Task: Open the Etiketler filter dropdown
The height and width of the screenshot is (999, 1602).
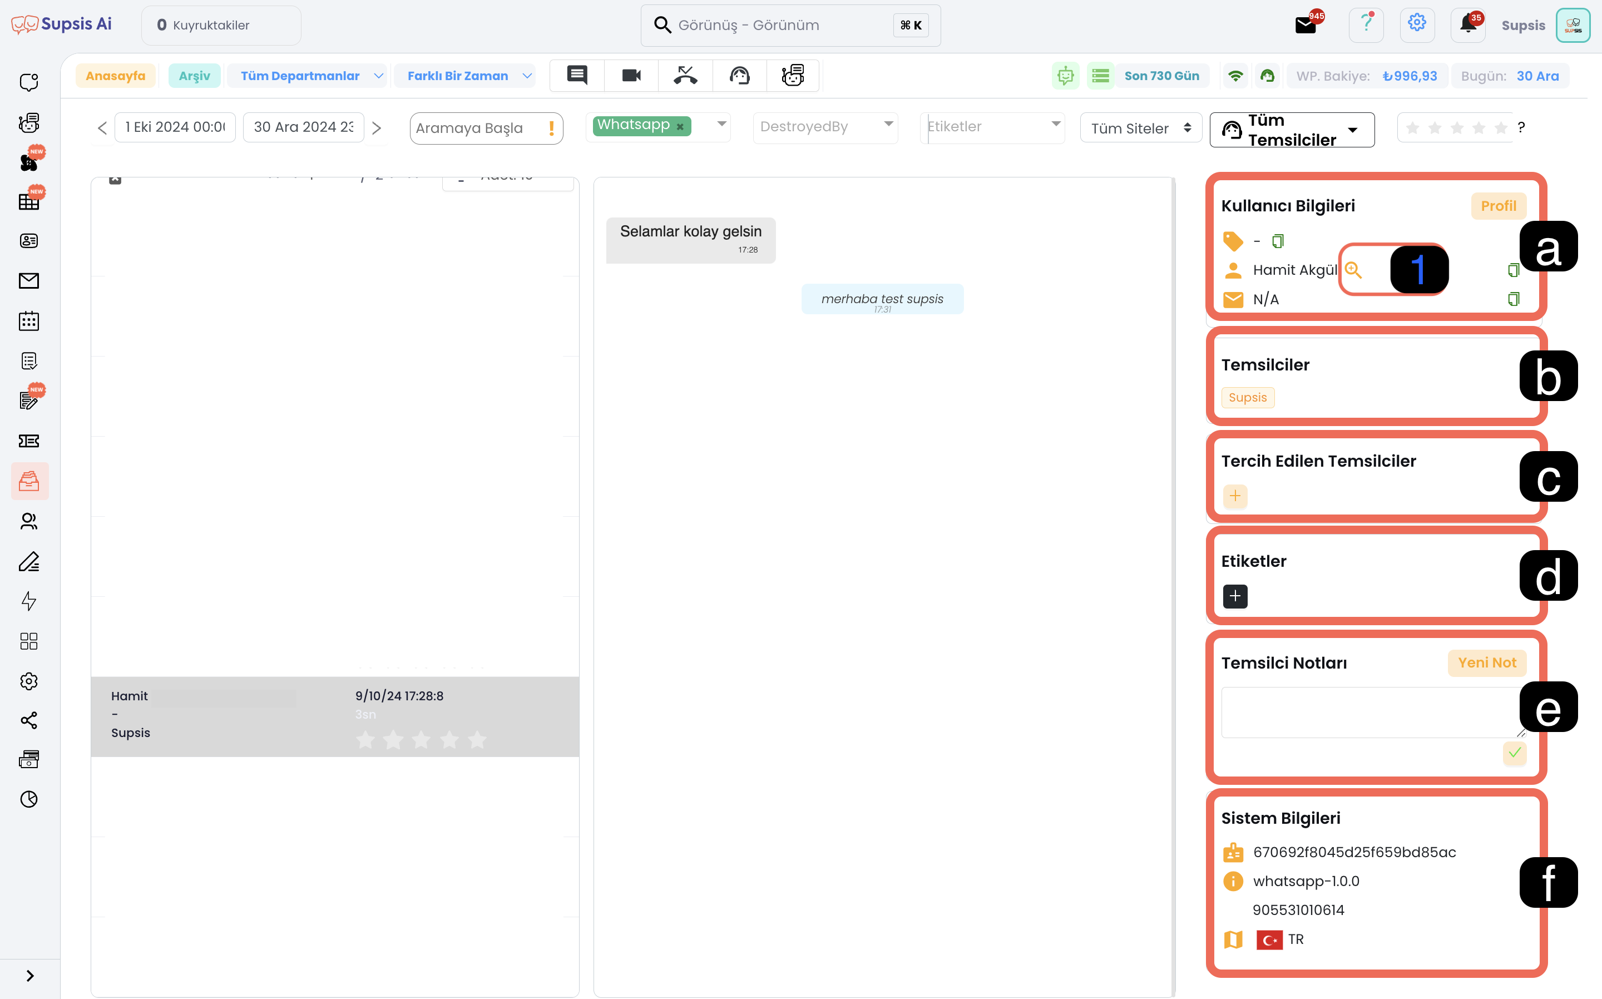Action: [992, 127]
